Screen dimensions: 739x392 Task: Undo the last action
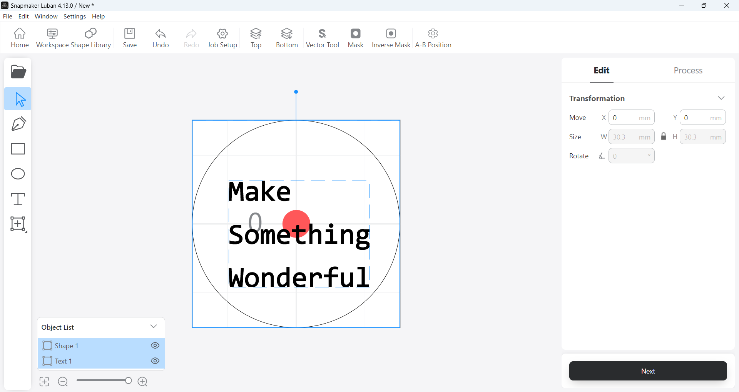161,38
